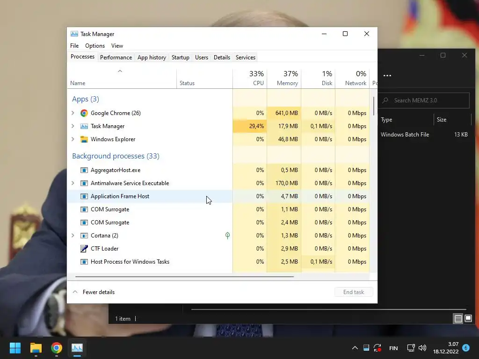This screenshot has width=479, height=359.
Task: Select the COM Surrogate 2,4 MB row
Action: pyautogui.click(x=218, y=223)
